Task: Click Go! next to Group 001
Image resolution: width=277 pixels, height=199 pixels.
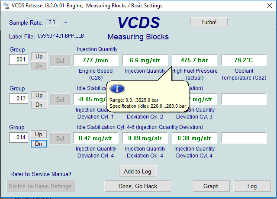Action: click(x=60, y=61)
